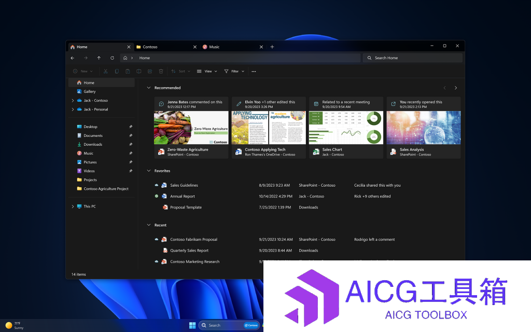Collapse the Recent section
This screenshot has height=332, width=531.
point(149,225)
